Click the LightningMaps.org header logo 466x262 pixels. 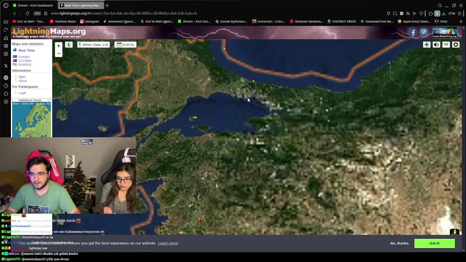coord(49,32)
